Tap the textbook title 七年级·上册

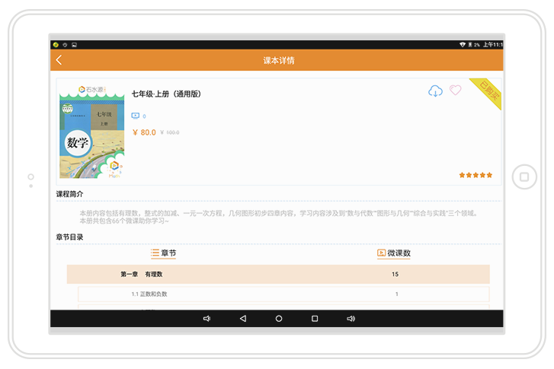point(166,94)
